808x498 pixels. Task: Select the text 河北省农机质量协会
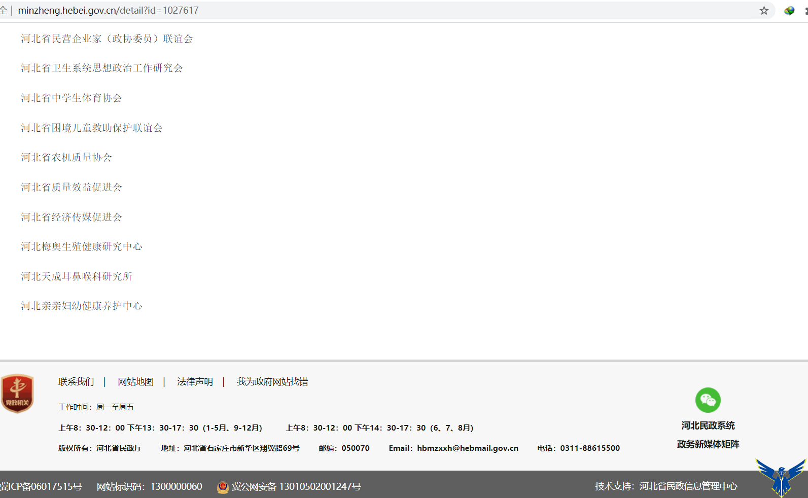click(66, 158)
